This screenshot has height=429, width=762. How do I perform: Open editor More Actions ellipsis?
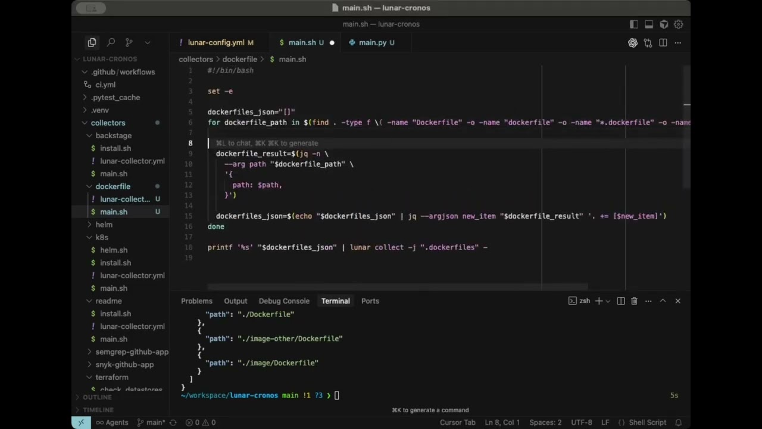coord(677,43)
